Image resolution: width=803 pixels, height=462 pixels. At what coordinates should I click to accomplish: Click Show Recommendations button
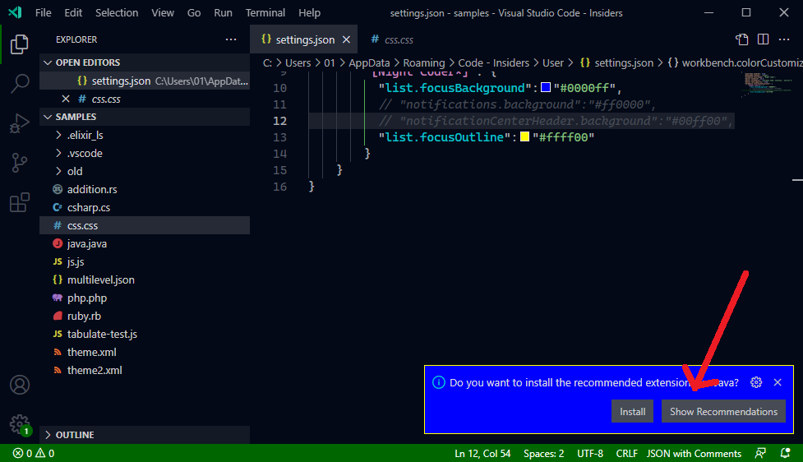click(723, 411)
